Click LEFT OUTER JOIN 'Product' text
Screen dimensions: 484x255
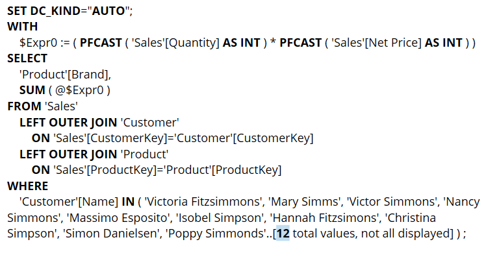[94, 154]
